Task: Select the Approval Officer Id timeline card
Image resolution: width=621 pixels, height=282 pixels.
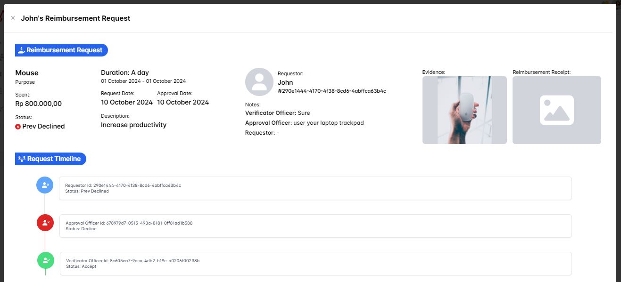Action: (315, 226)
